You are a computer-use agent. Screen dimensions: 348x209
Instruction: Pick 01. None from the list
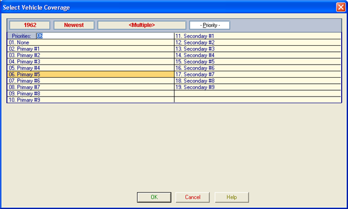coord(90,42)
